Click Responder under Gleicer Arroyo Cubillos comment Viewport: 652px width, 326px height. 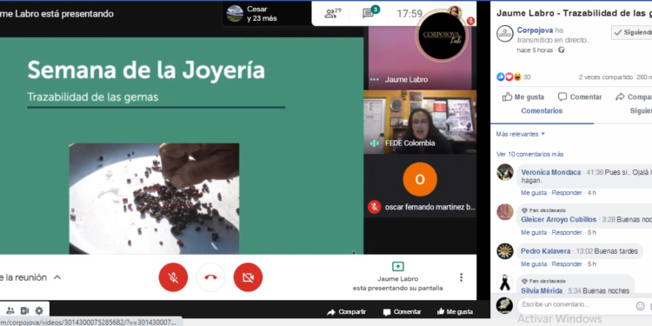click(x=567, y=232)
